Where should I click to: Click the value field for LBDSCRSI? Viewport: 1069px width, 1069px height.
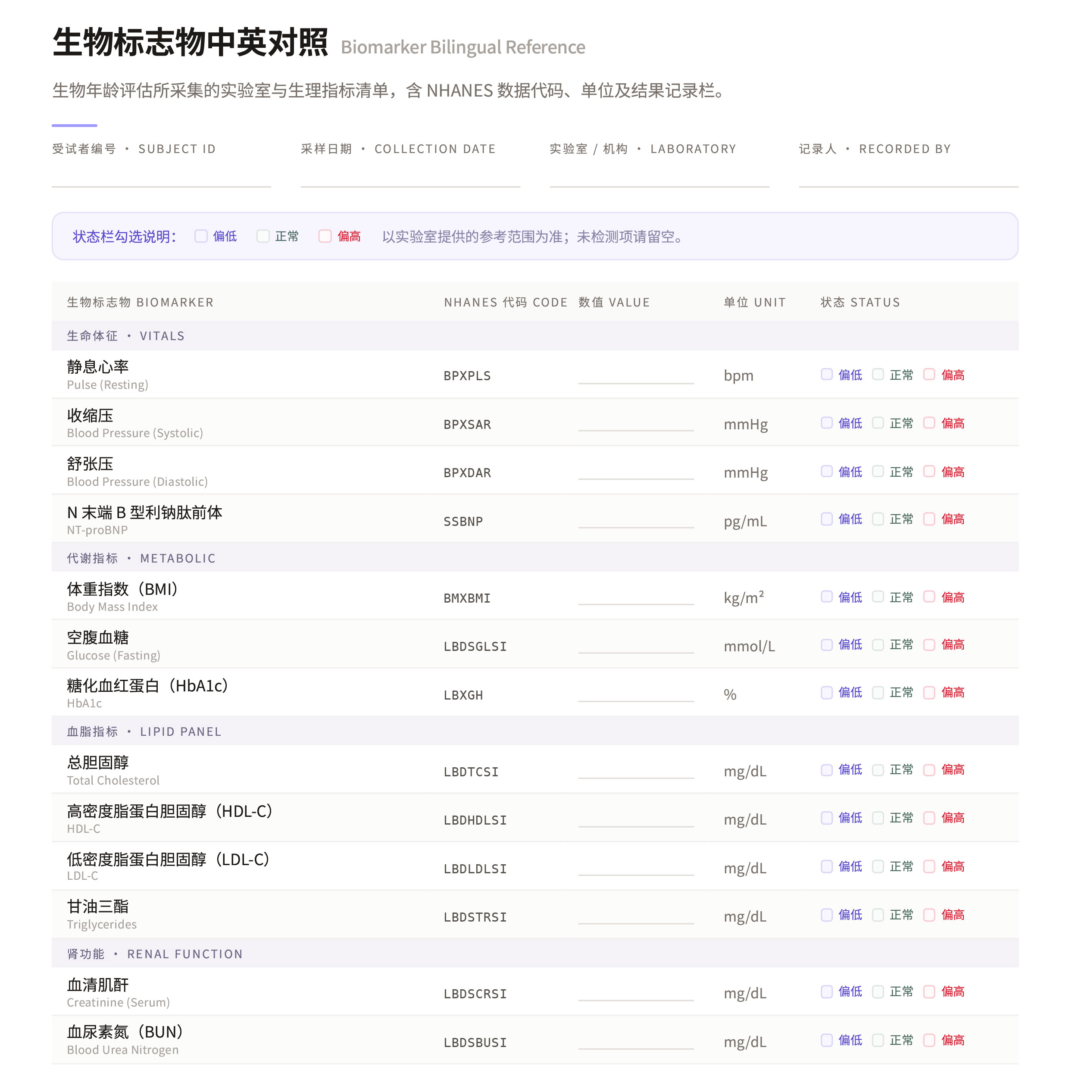(x=636, y=993)
